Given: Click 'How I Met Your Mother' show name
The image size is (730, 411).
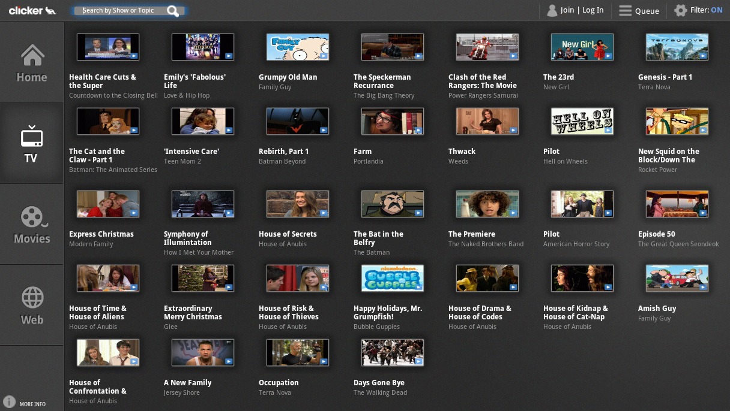Looking at the screenshot, I should 199,253.
